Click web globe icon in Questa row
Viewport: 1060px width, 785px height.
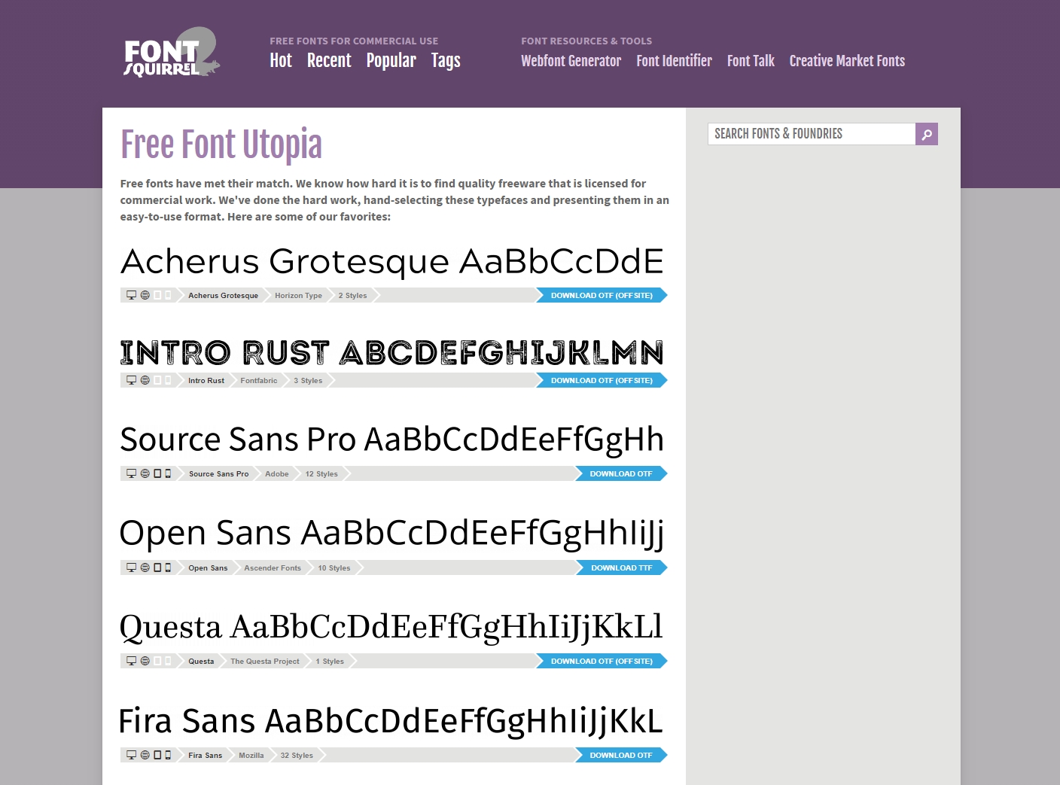click(145, 661)
